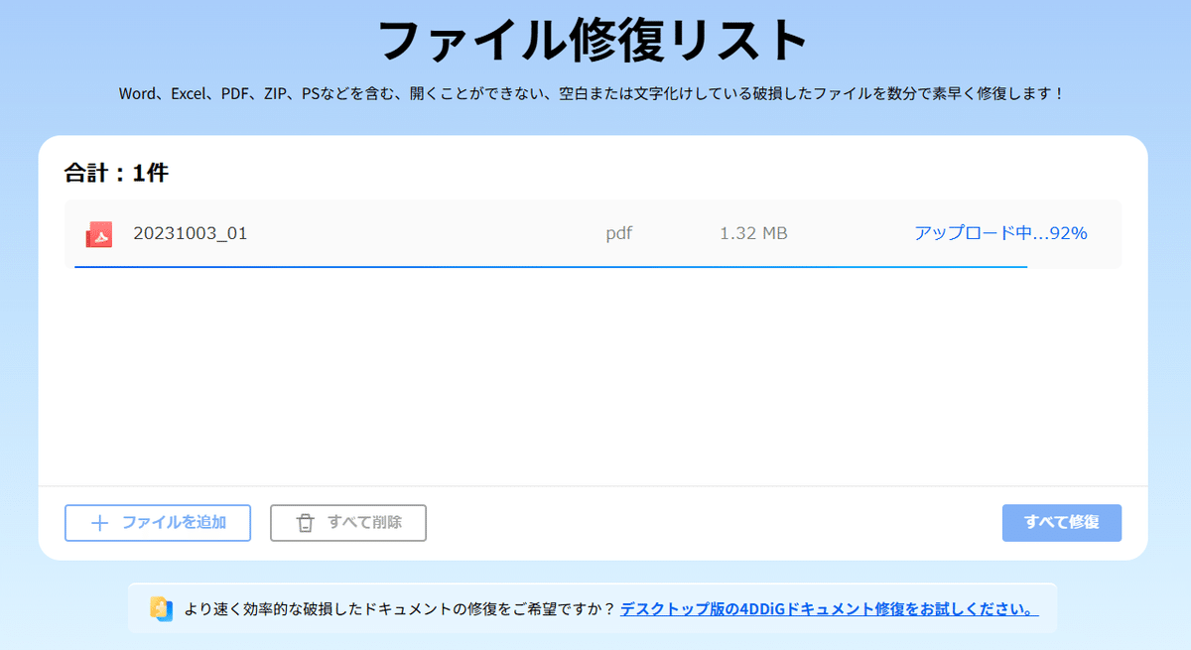
Task: Click the plus icon in ファイルを追加
Action: tap(99, 523)
